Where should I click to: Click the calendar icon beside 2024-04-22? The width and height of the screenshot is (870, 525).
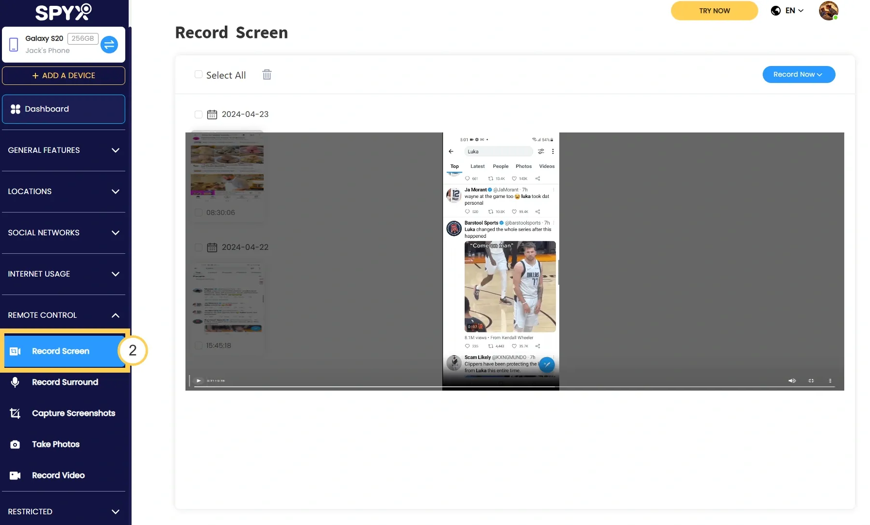tap(212, 247)
